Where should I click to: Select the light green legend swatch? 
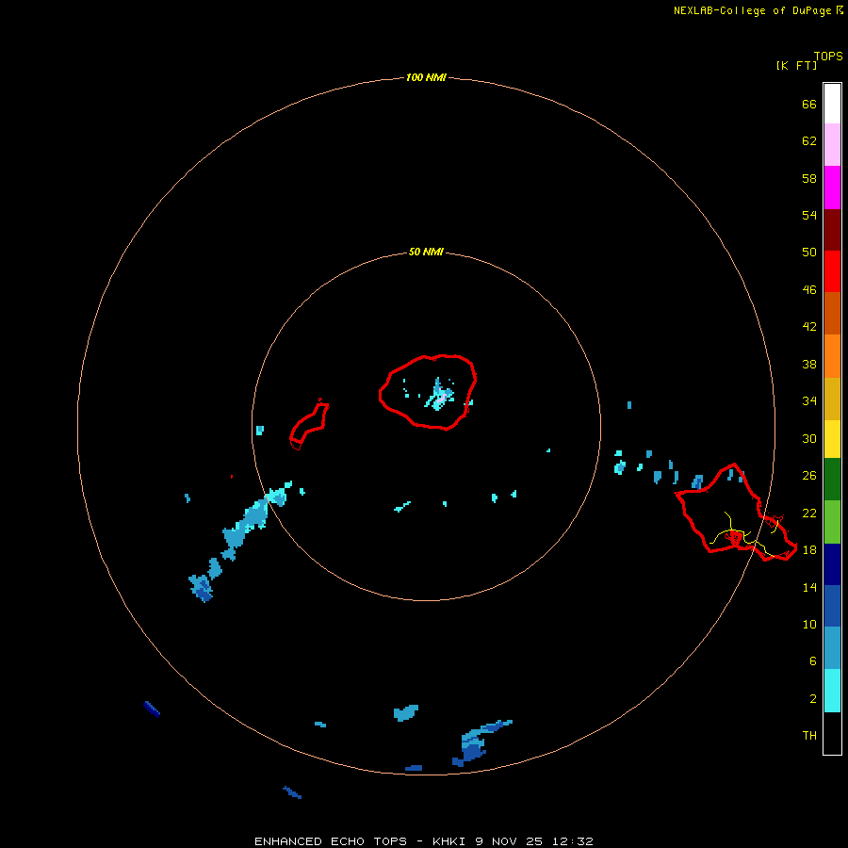(832, 522)
